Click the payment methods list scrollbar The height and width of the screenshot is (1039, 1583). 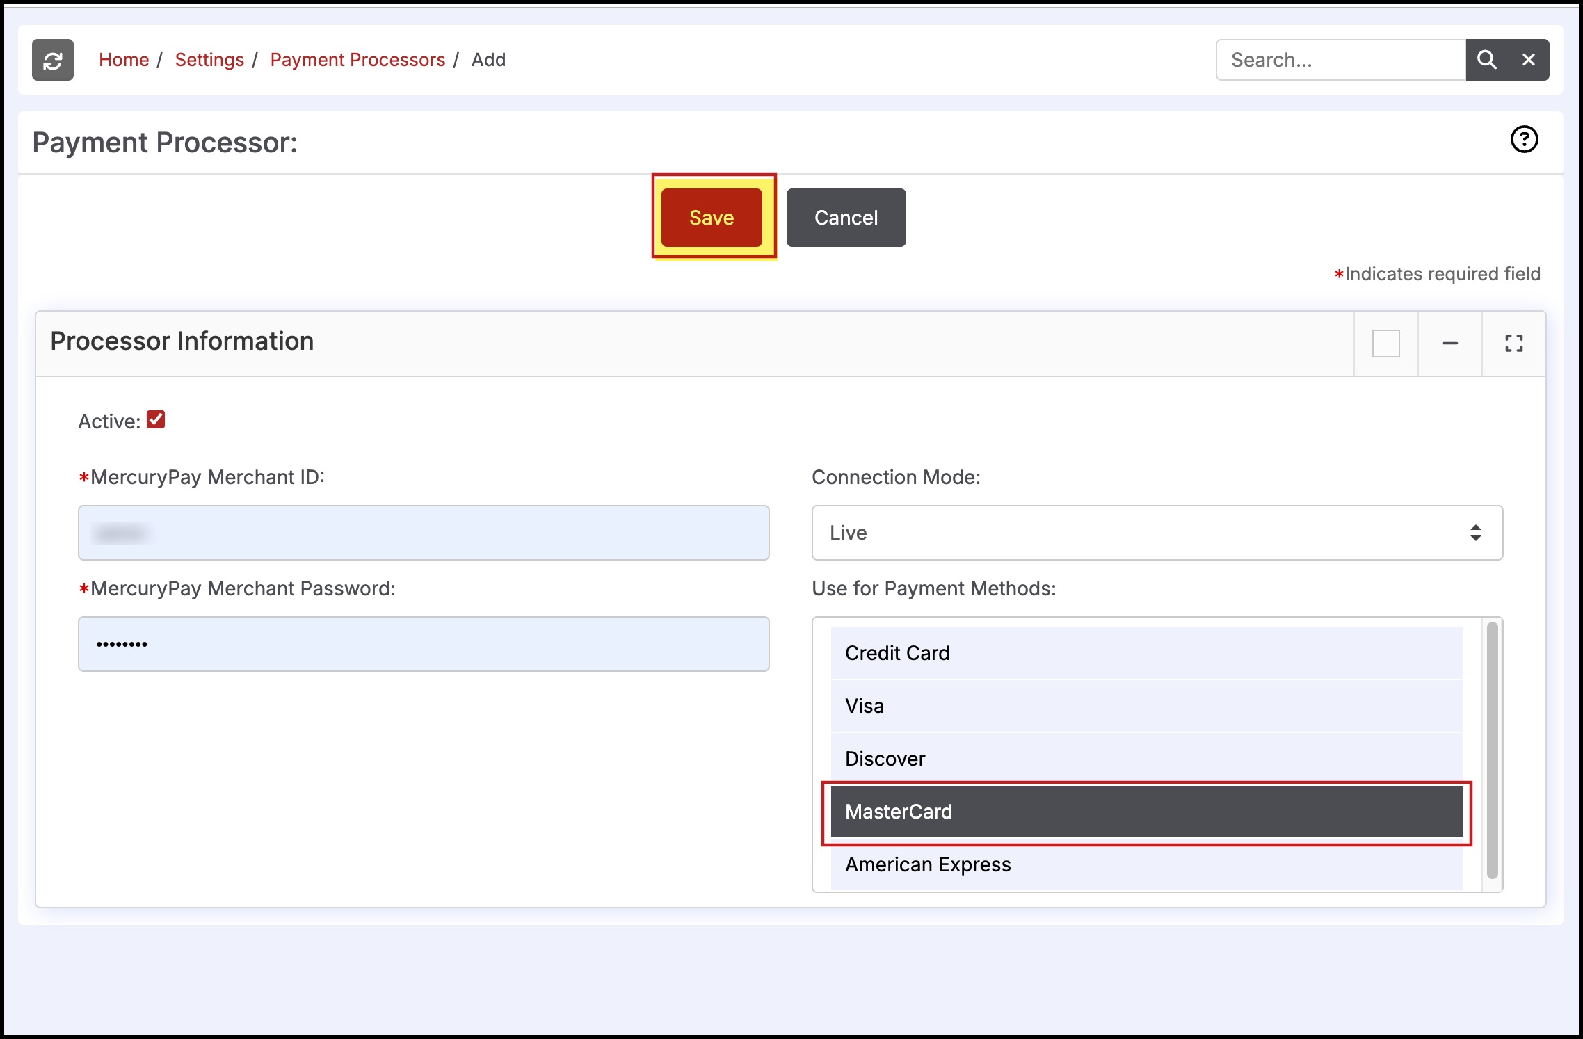(1492, 751)
